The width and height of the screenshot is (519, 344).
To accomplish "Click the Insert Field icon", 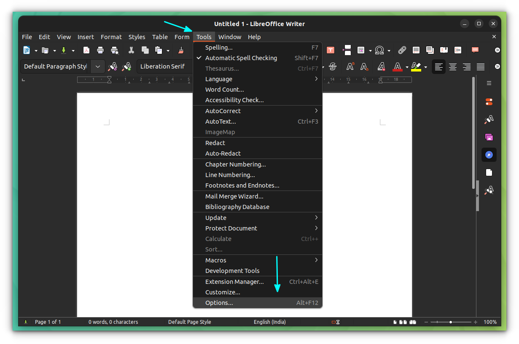I will point(361,50).
